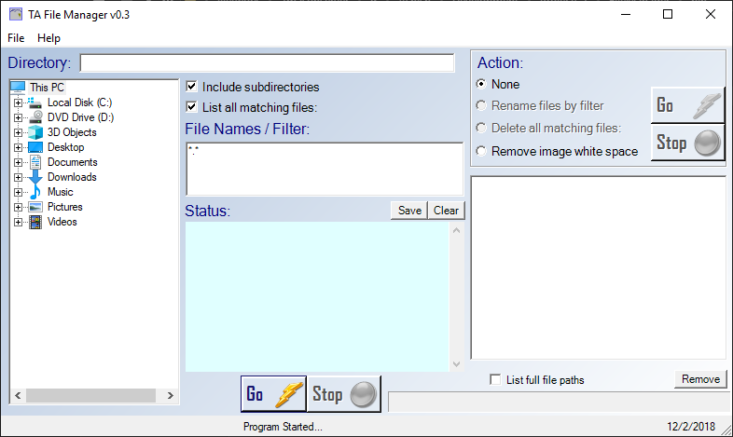Select the Videos label in tree
This screenshot has height=437, width=733.
coord(62,222)
